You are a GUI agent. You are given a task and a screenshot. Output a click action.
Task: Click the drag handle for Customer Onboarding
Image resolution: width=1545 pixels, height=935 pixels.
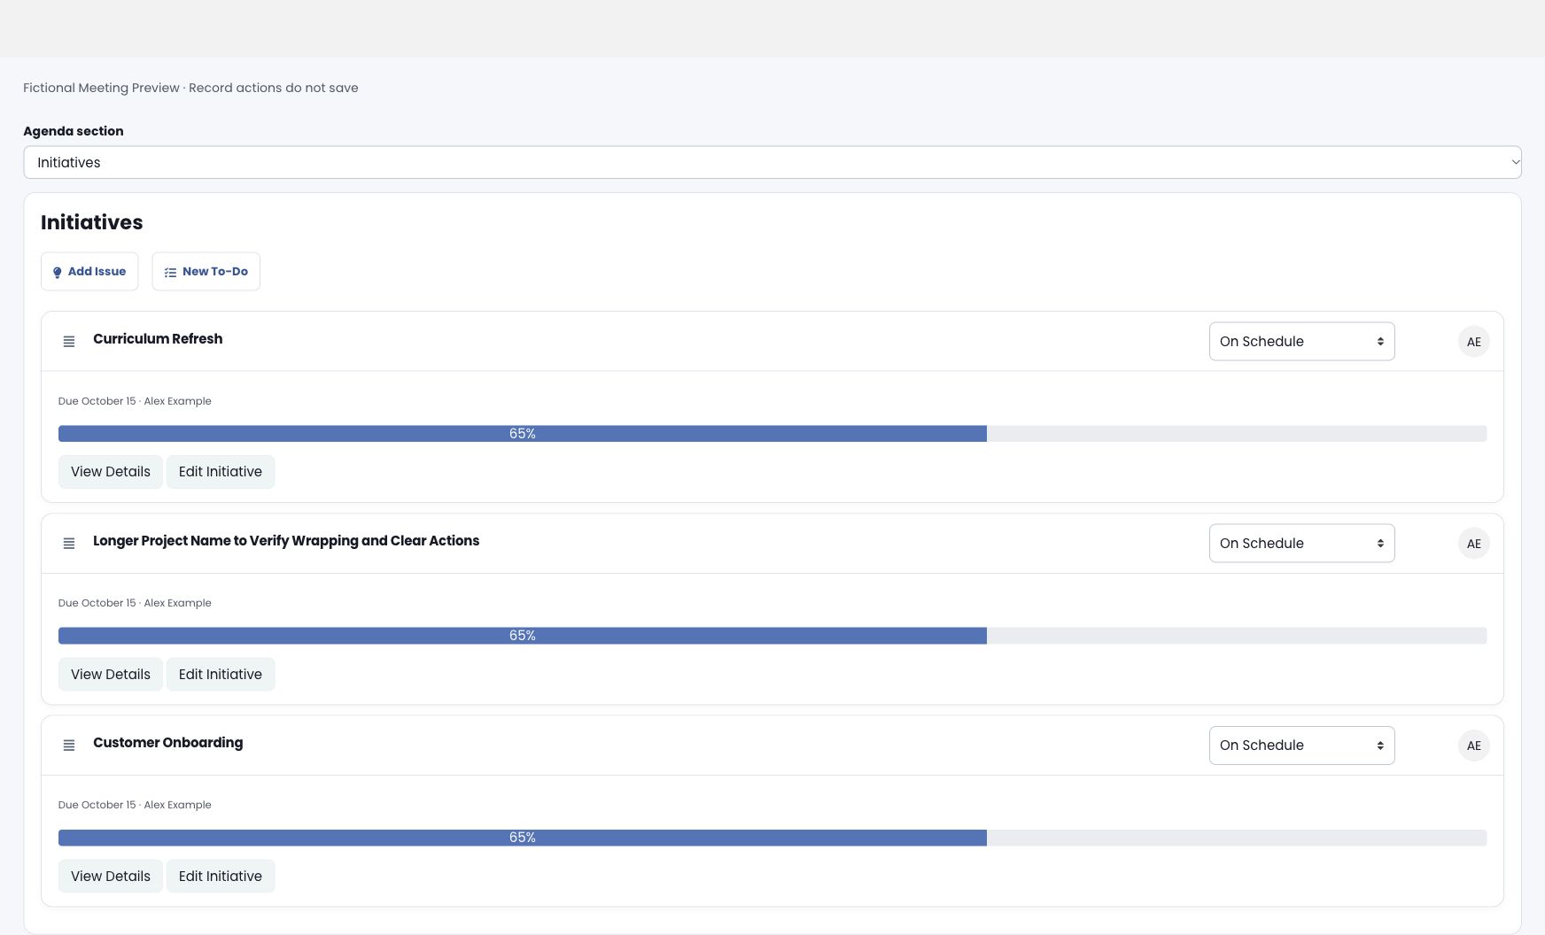69,746
